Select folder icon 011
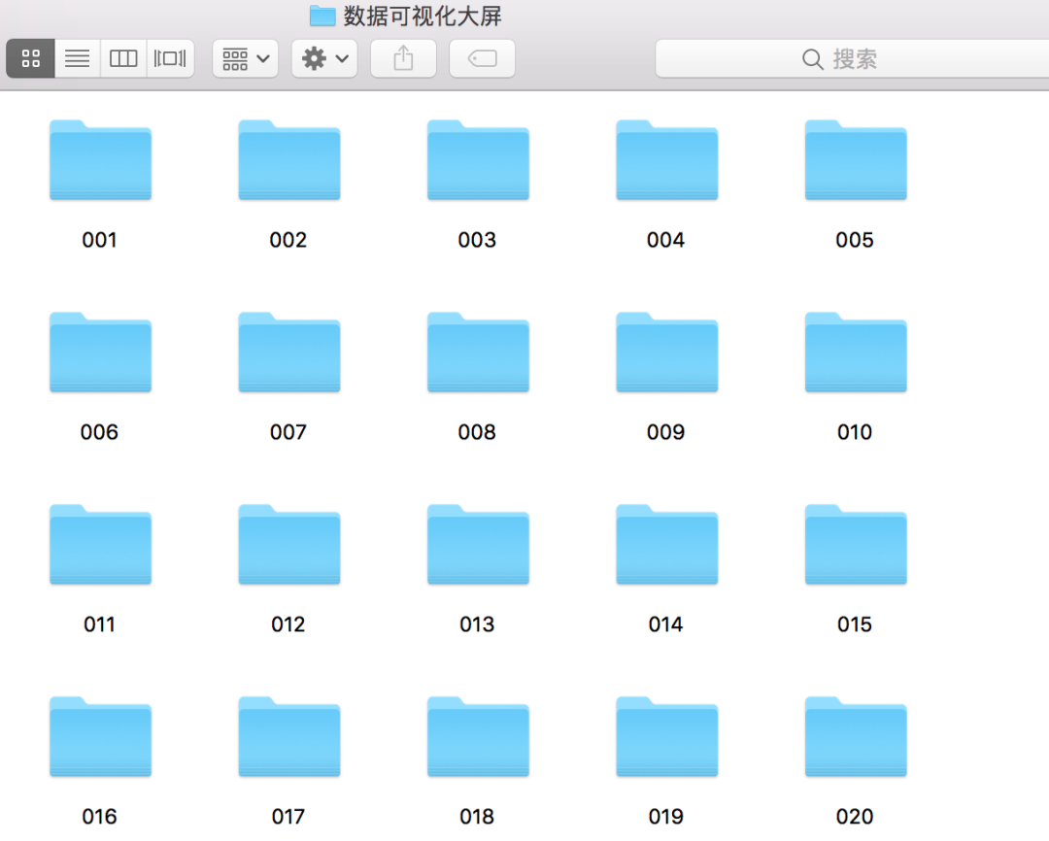The width and height of the screenshot is (1049, 841). pyautogui.click(x=100, y=545)
